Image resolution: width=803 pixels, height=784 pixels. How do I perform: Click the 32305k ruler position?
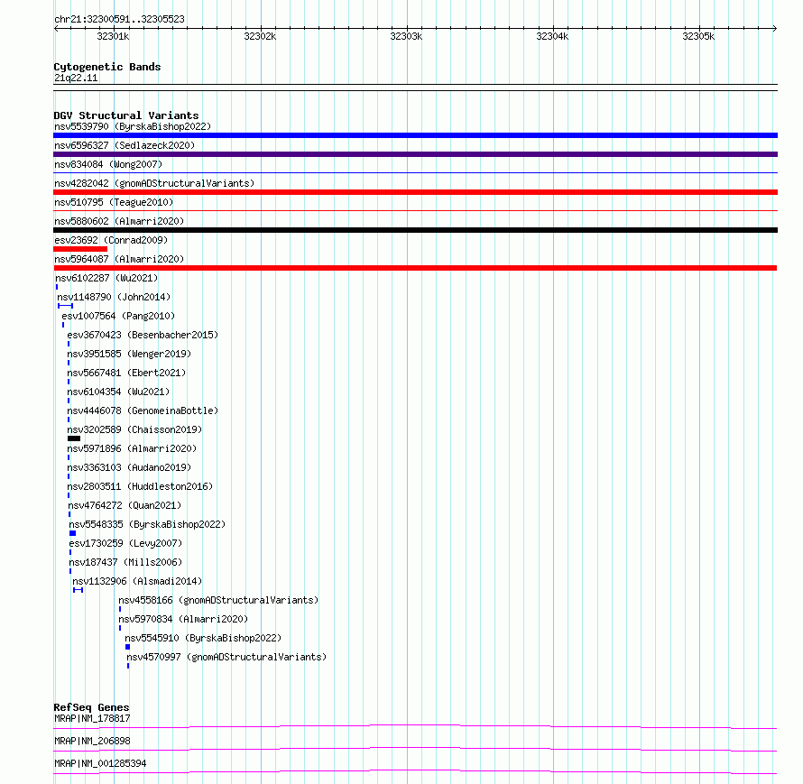(x=698, y=36)
